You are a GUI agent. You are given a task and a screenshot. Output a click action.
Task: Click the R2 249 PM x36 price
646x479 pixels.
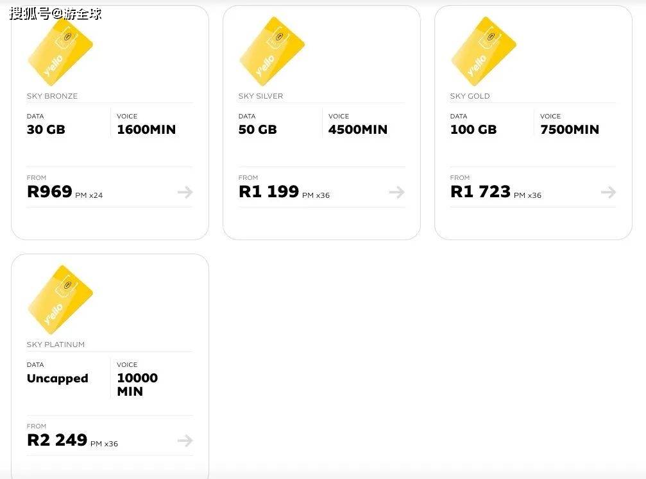pos(72,440)
